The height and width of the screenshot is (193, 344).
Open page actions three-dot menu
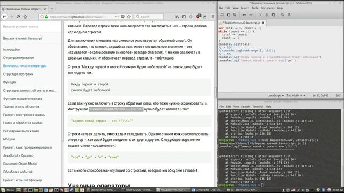(117, 17)
